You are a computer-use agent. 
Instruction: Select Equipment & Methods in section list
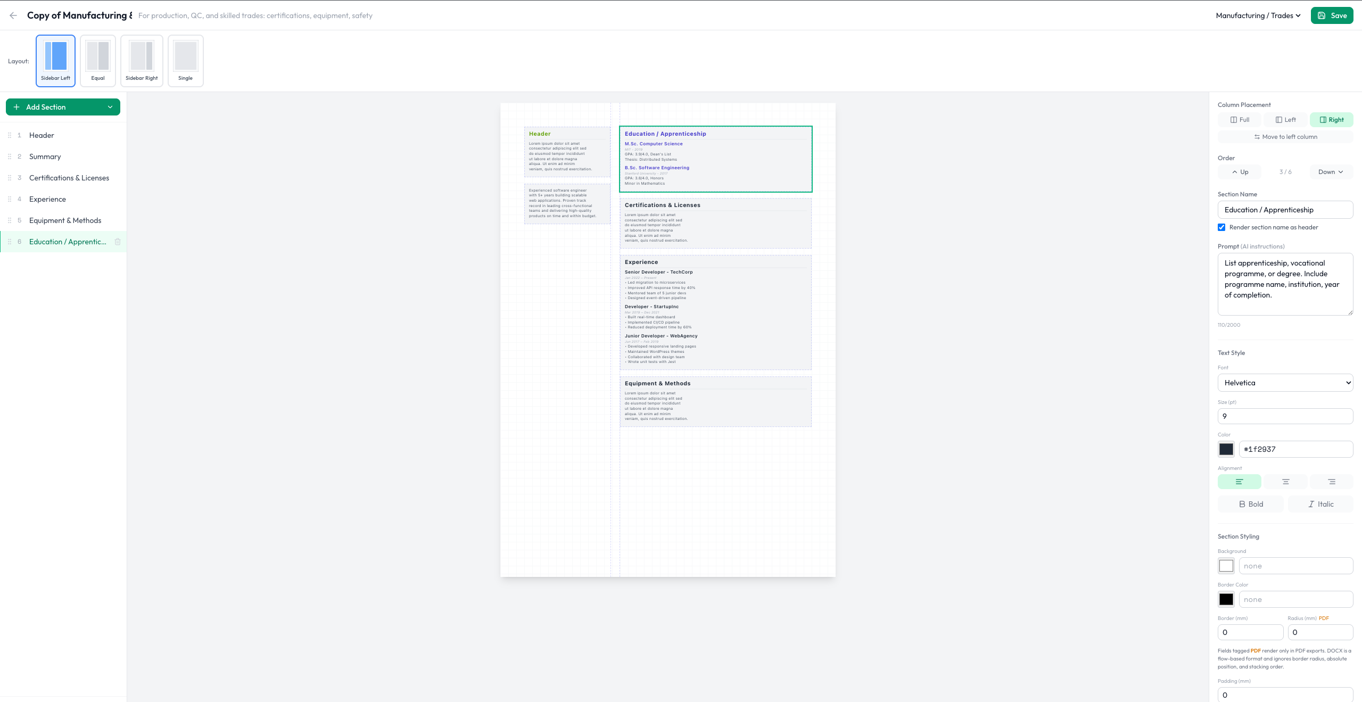(x=63, y=220)
